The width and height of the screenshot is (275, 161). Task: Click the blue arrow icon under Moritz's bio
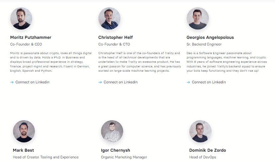click(12, 82)
